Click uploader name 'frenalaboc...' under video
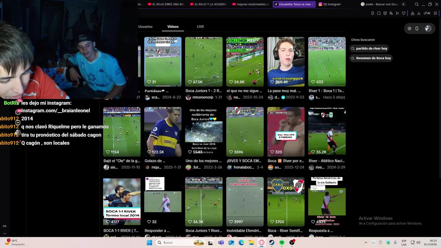The height and width of the screenshot is (248, 441). pos(244,167)
